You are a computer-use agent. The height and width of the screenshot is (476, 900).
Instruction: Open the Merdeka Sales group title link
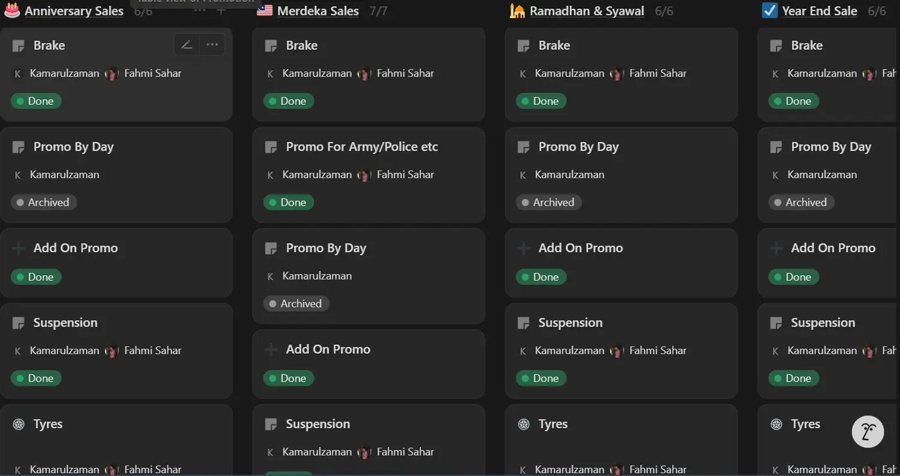(x=318, y=11)
